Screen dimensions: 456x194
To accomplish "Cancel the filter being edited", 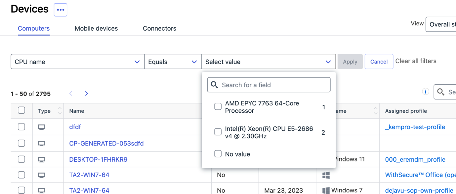I will (379, 62).
